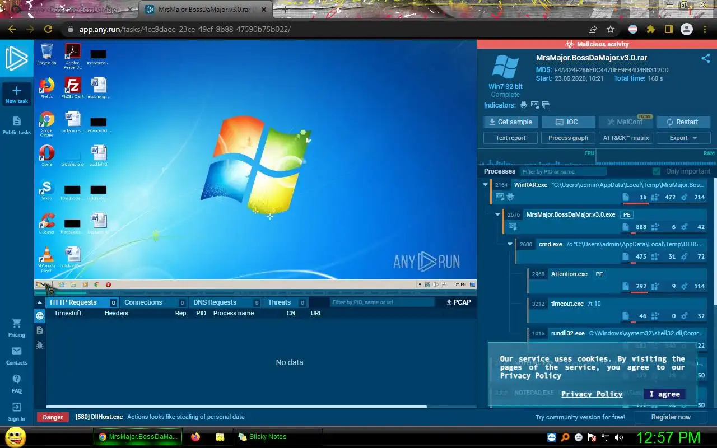
Task: Open the Privacy Policy link
Action: point(592,394)
